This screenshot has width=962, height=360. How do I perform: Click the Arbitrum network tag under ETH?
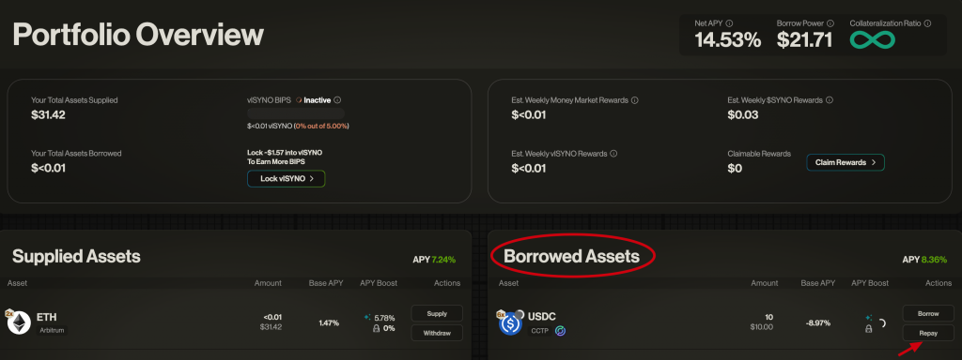tap(52, 331)
